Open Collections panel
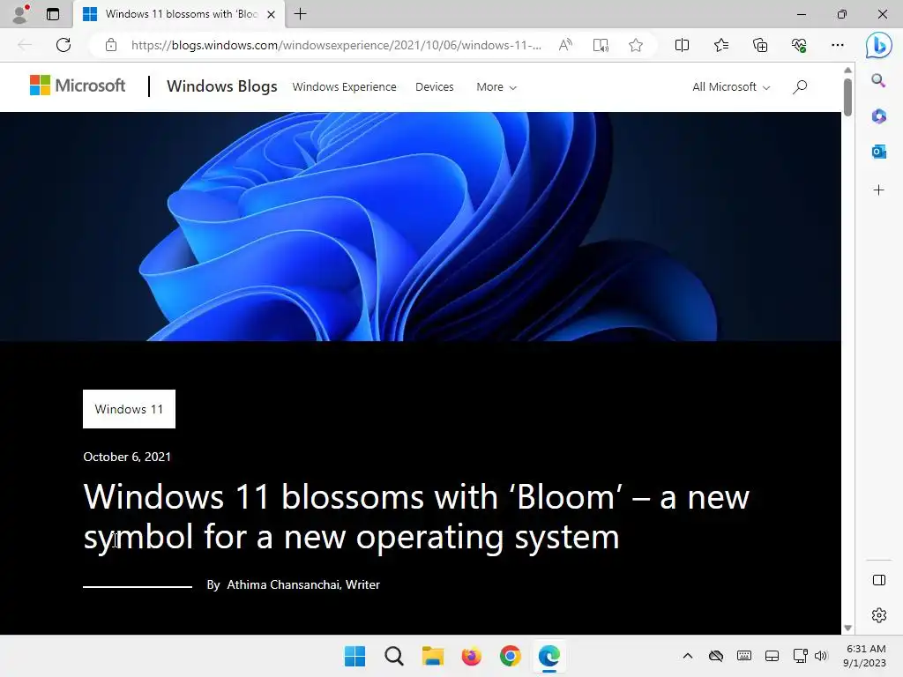 coord(760,45)
